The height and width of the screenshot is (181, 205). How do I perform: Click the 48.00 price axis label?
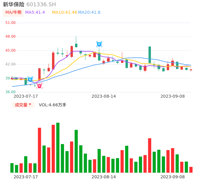click(10, 36)
